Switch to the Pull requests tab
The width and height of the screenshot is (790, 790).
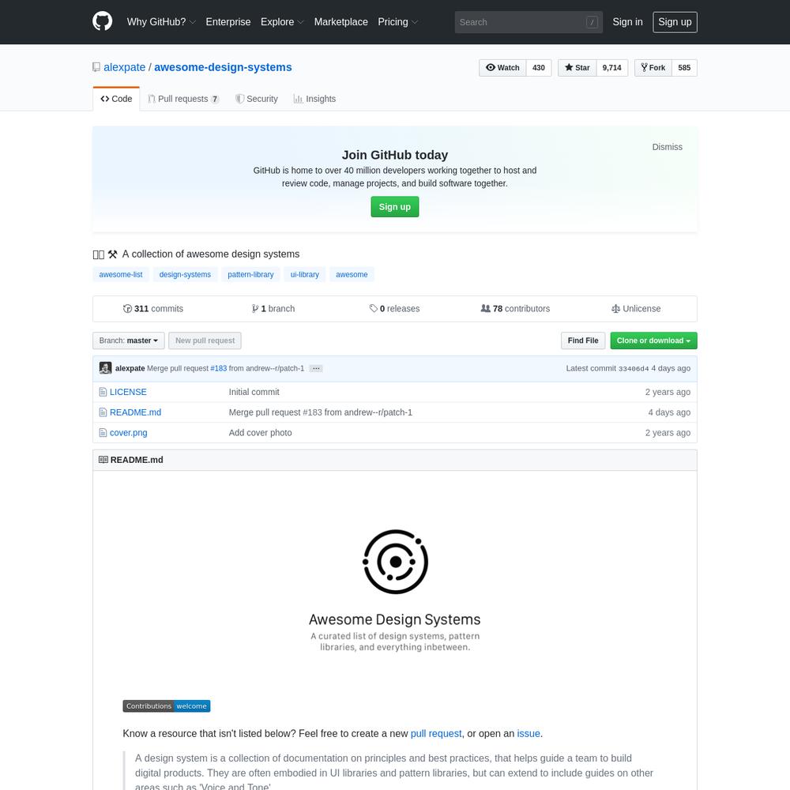point(183,99)
